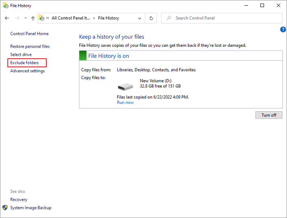Select the File History breadcrumb segment
The width and height of the screenshot is (287, 218).
(109, 18)
